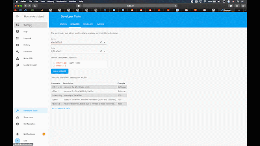Open the volume control in menu bar
This screenshot has width=260, height=146.
click(219, 2)
